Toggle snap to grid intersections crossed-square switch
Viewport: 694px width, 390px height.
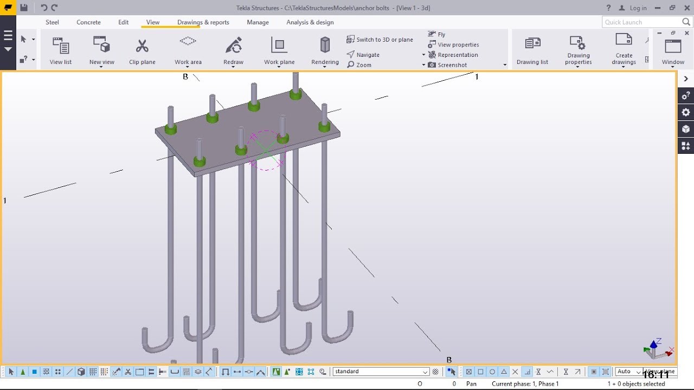[469, 372]
